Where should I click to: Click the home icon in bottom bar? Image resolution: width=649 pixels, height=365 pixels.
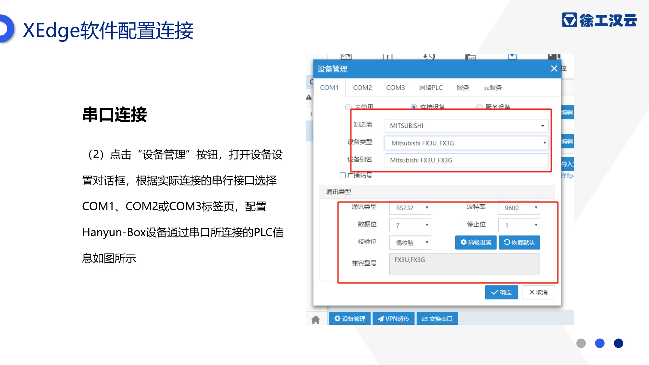315,320
